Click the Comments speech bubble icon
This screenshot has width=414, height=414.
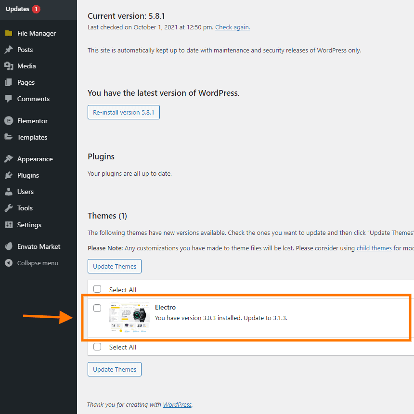[9, 99]
